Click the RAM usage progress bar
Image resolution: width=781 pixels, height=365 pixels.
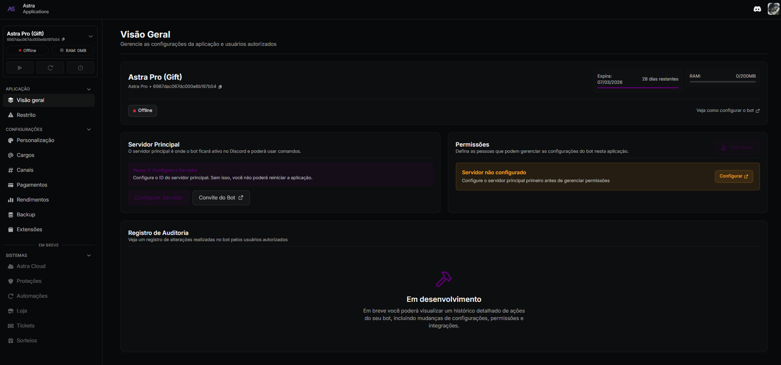[722, 82]
